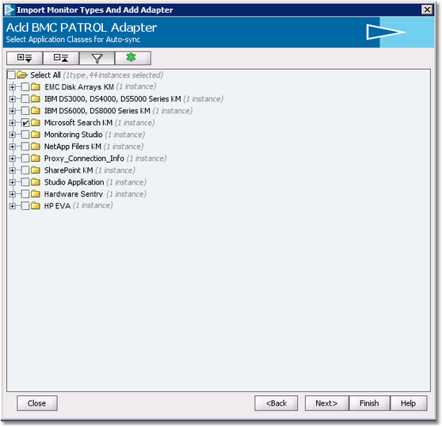Click the IBM DS3000 Series KM folder icon
The image size is (442, 427).
tap(36, 99)
